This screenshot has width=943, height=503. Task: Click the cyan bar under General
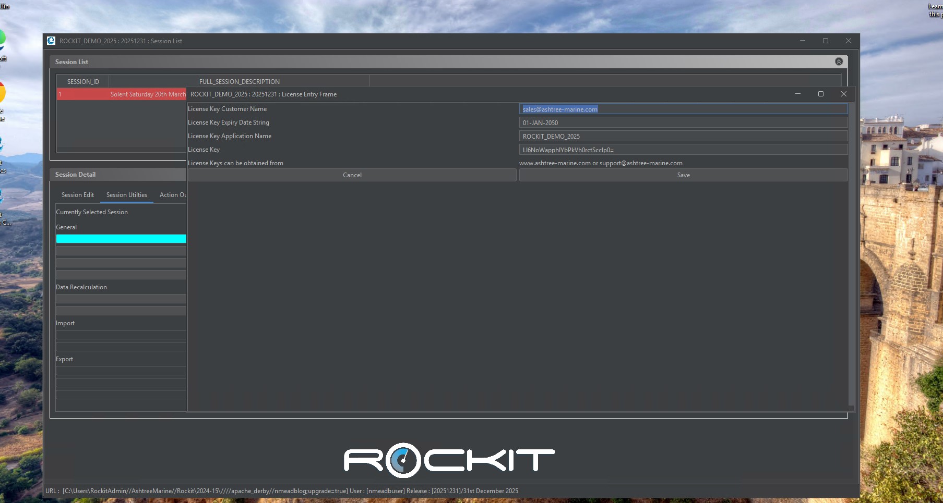pyautogui.click(x=121, y=239)
